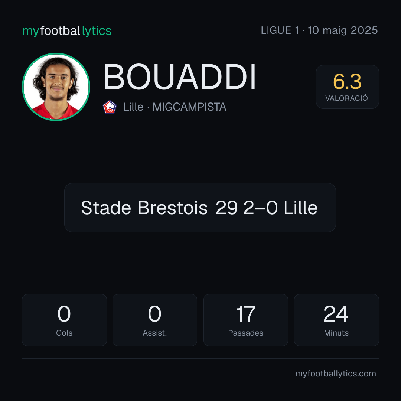
Task: Select the 6.3 Valoració rating card
Action: (347, 87)
